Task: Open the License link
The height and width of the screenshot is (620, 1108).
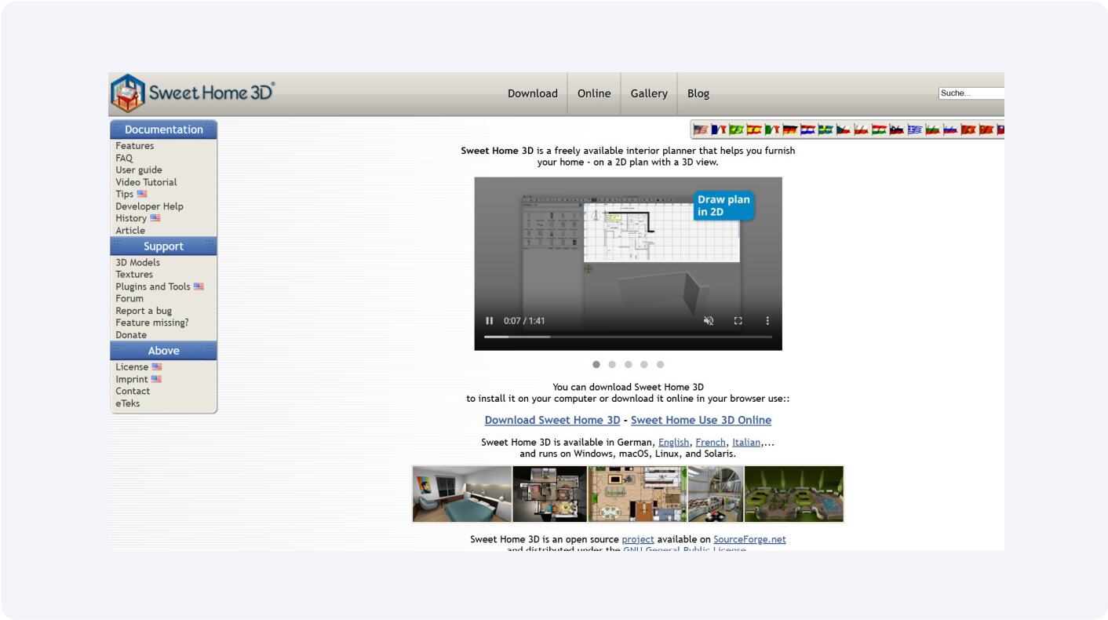Action: pos(132,367)
